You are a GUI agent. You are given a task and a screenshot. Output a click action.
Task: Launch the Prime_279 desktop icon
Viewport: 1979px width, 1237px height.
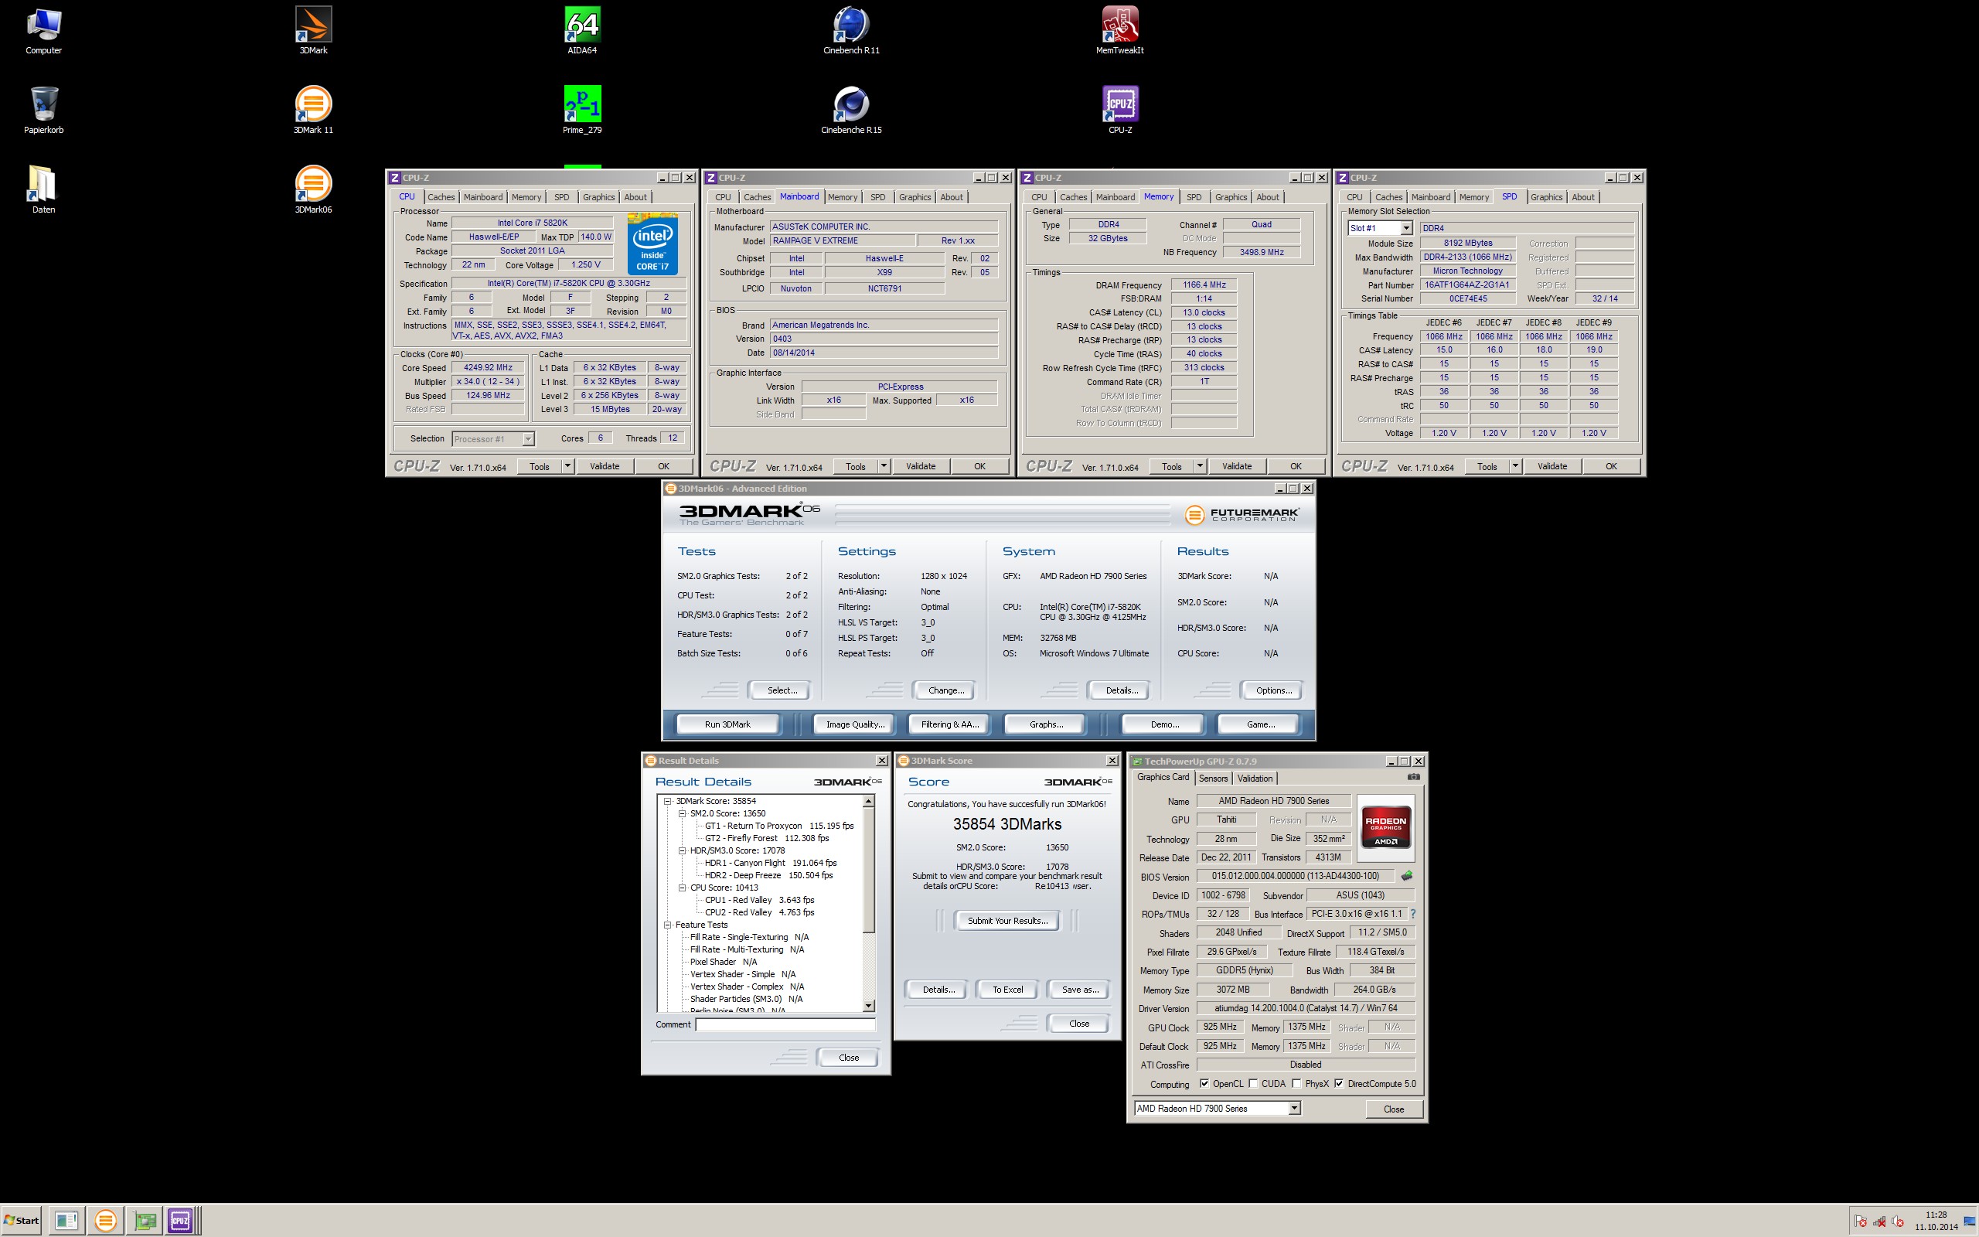coord(582,110)
